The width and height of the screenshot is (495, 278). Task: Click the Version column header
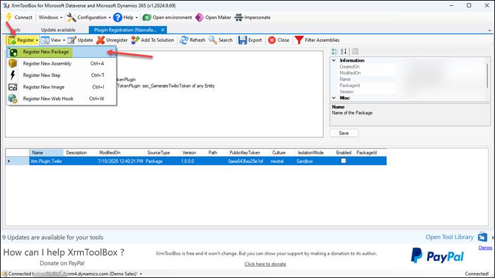193,152
